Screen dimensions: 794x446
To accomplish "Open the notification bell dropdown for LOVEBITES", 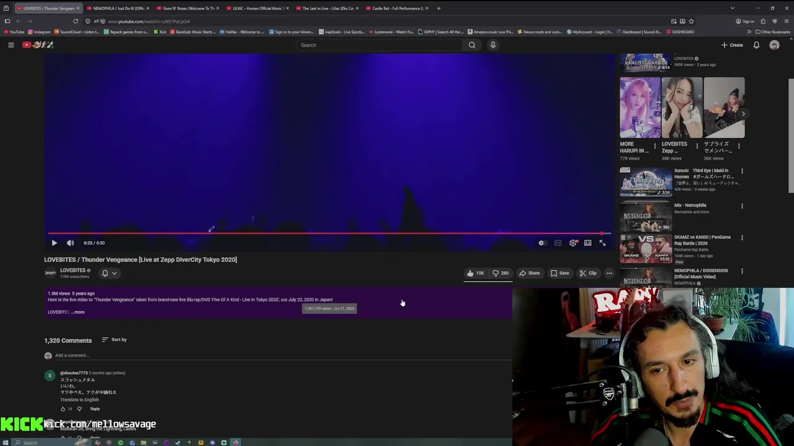I will click(109, 273).
